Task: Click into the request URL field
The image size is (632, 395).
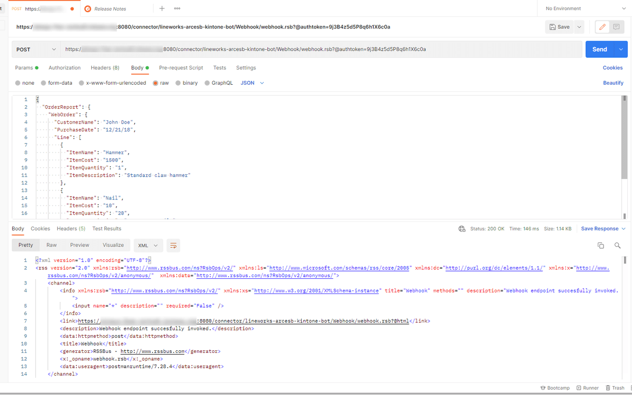Action: point(321,49)
